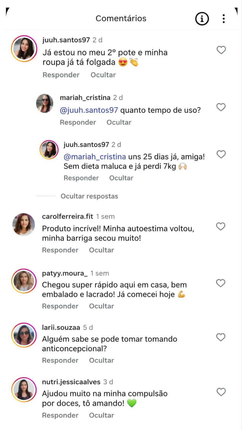Viewport: 242px width, 430px height.
Task: Reply to patyy.moura_'s comment
Action: click(x=60, y=306)
